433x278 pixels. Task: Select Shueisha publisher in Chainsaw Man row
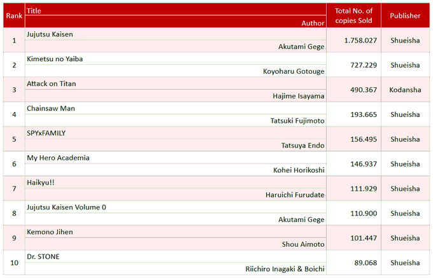pos(405,114)
